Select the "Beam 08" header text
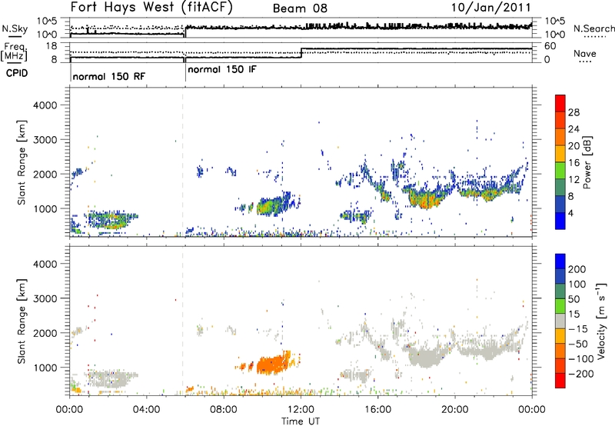 click(x=300, y=8)
